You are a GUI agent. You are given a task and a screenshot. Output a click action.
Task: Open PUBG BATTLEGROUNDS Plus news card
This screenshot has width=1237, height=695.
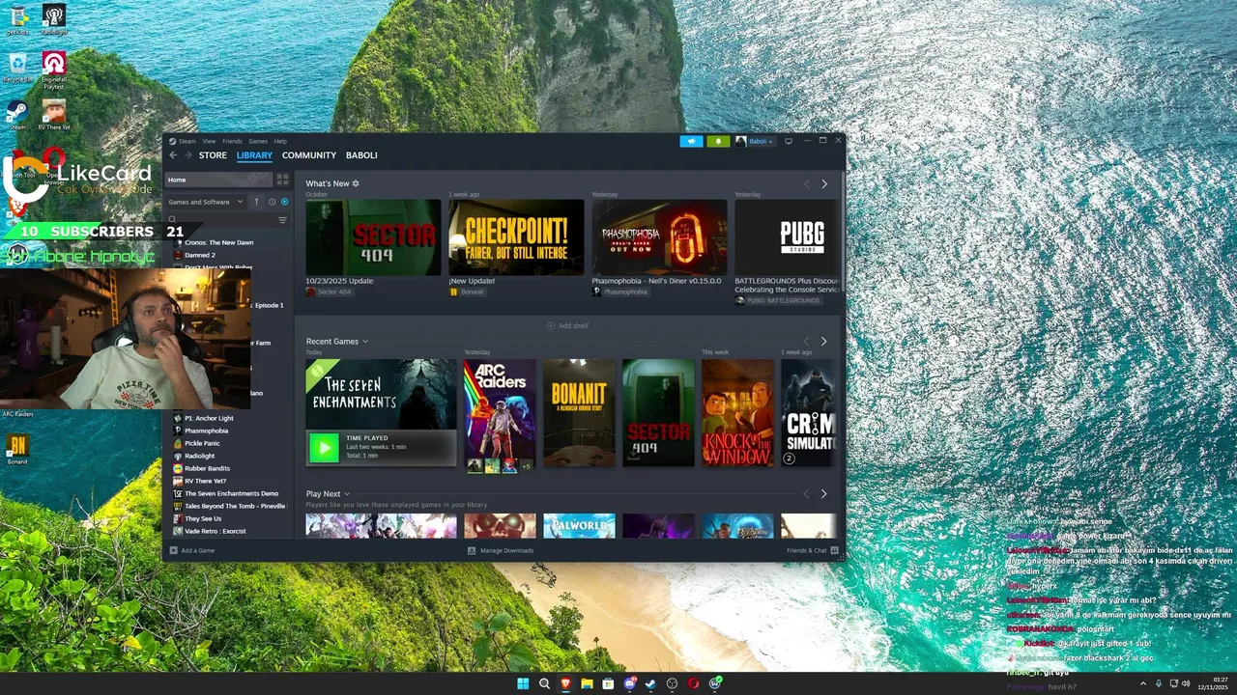(787, 253)
